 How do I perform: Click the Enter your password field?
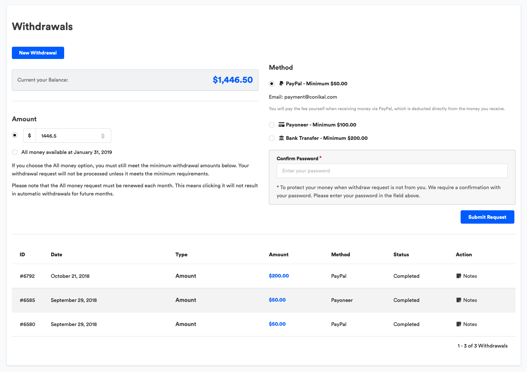392,171
